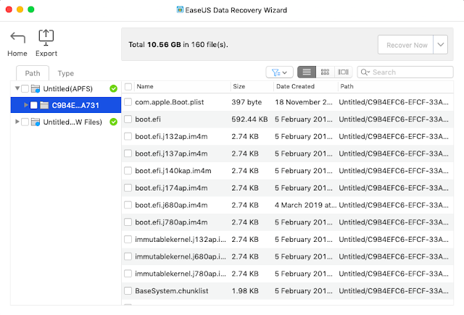Image resolution: width=464 pixels, height=315 pixels.
Task: Sort by Date Created column header
Action: pyautogui.click(x=295, y=87)
